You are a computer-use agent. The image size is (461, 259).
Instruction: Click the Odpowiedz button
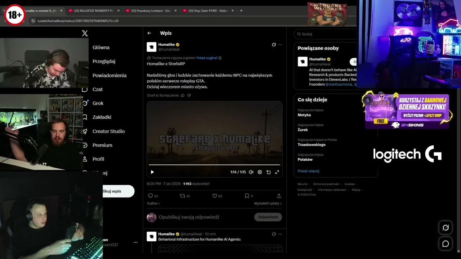coord(268,217)
